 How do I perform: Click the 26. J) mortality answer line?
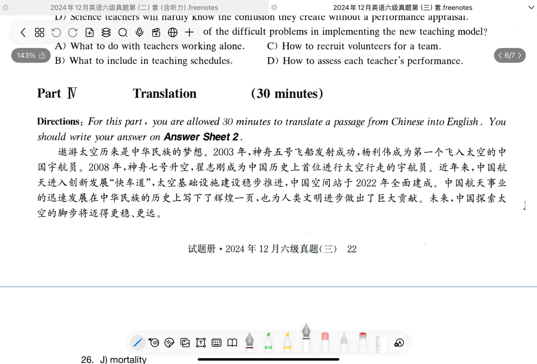(x=114, y=359)
